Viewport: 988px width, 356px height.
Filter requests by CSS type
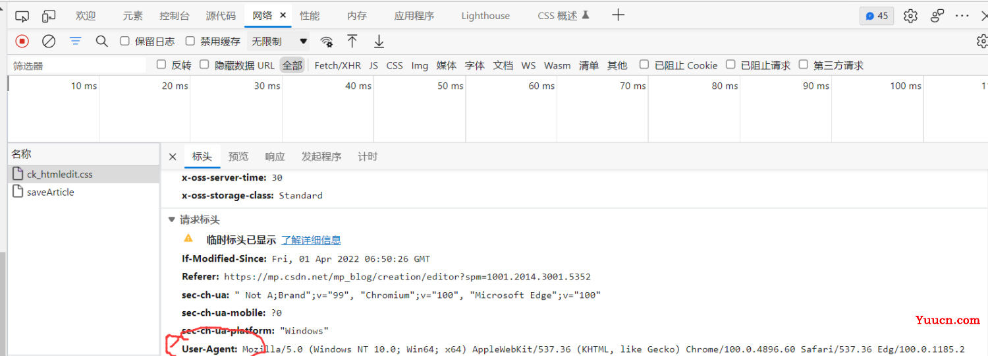point(395,65)
